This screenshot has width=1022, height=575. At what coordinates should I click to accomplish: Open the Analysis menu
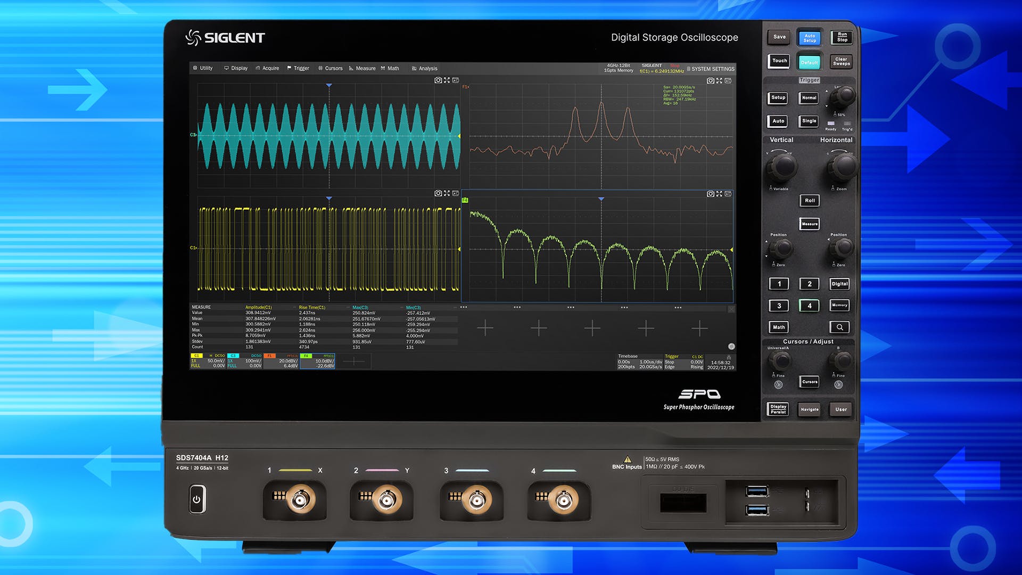(x=424, y=68)
